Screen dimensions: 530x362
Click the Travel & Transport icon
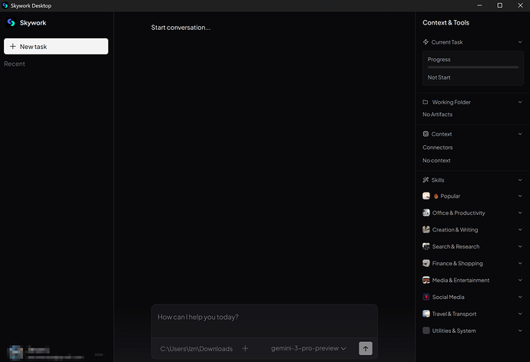[x=426, y=314]
